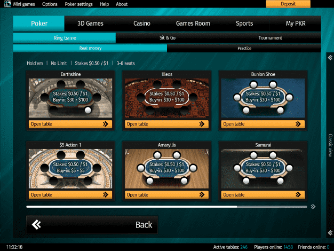334x251 pixels.
Task: Open table for Amaryllis
Action: (166, 195)
